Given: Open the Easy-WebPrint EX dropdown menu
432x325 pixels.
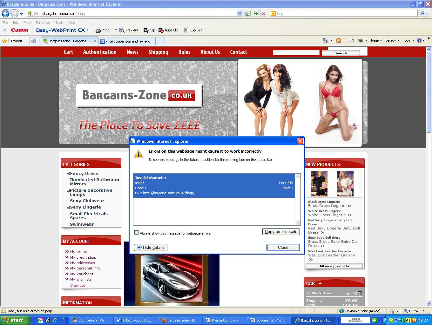Looking at the screenshot, I should pyautogui.click(x=87, y=30).
